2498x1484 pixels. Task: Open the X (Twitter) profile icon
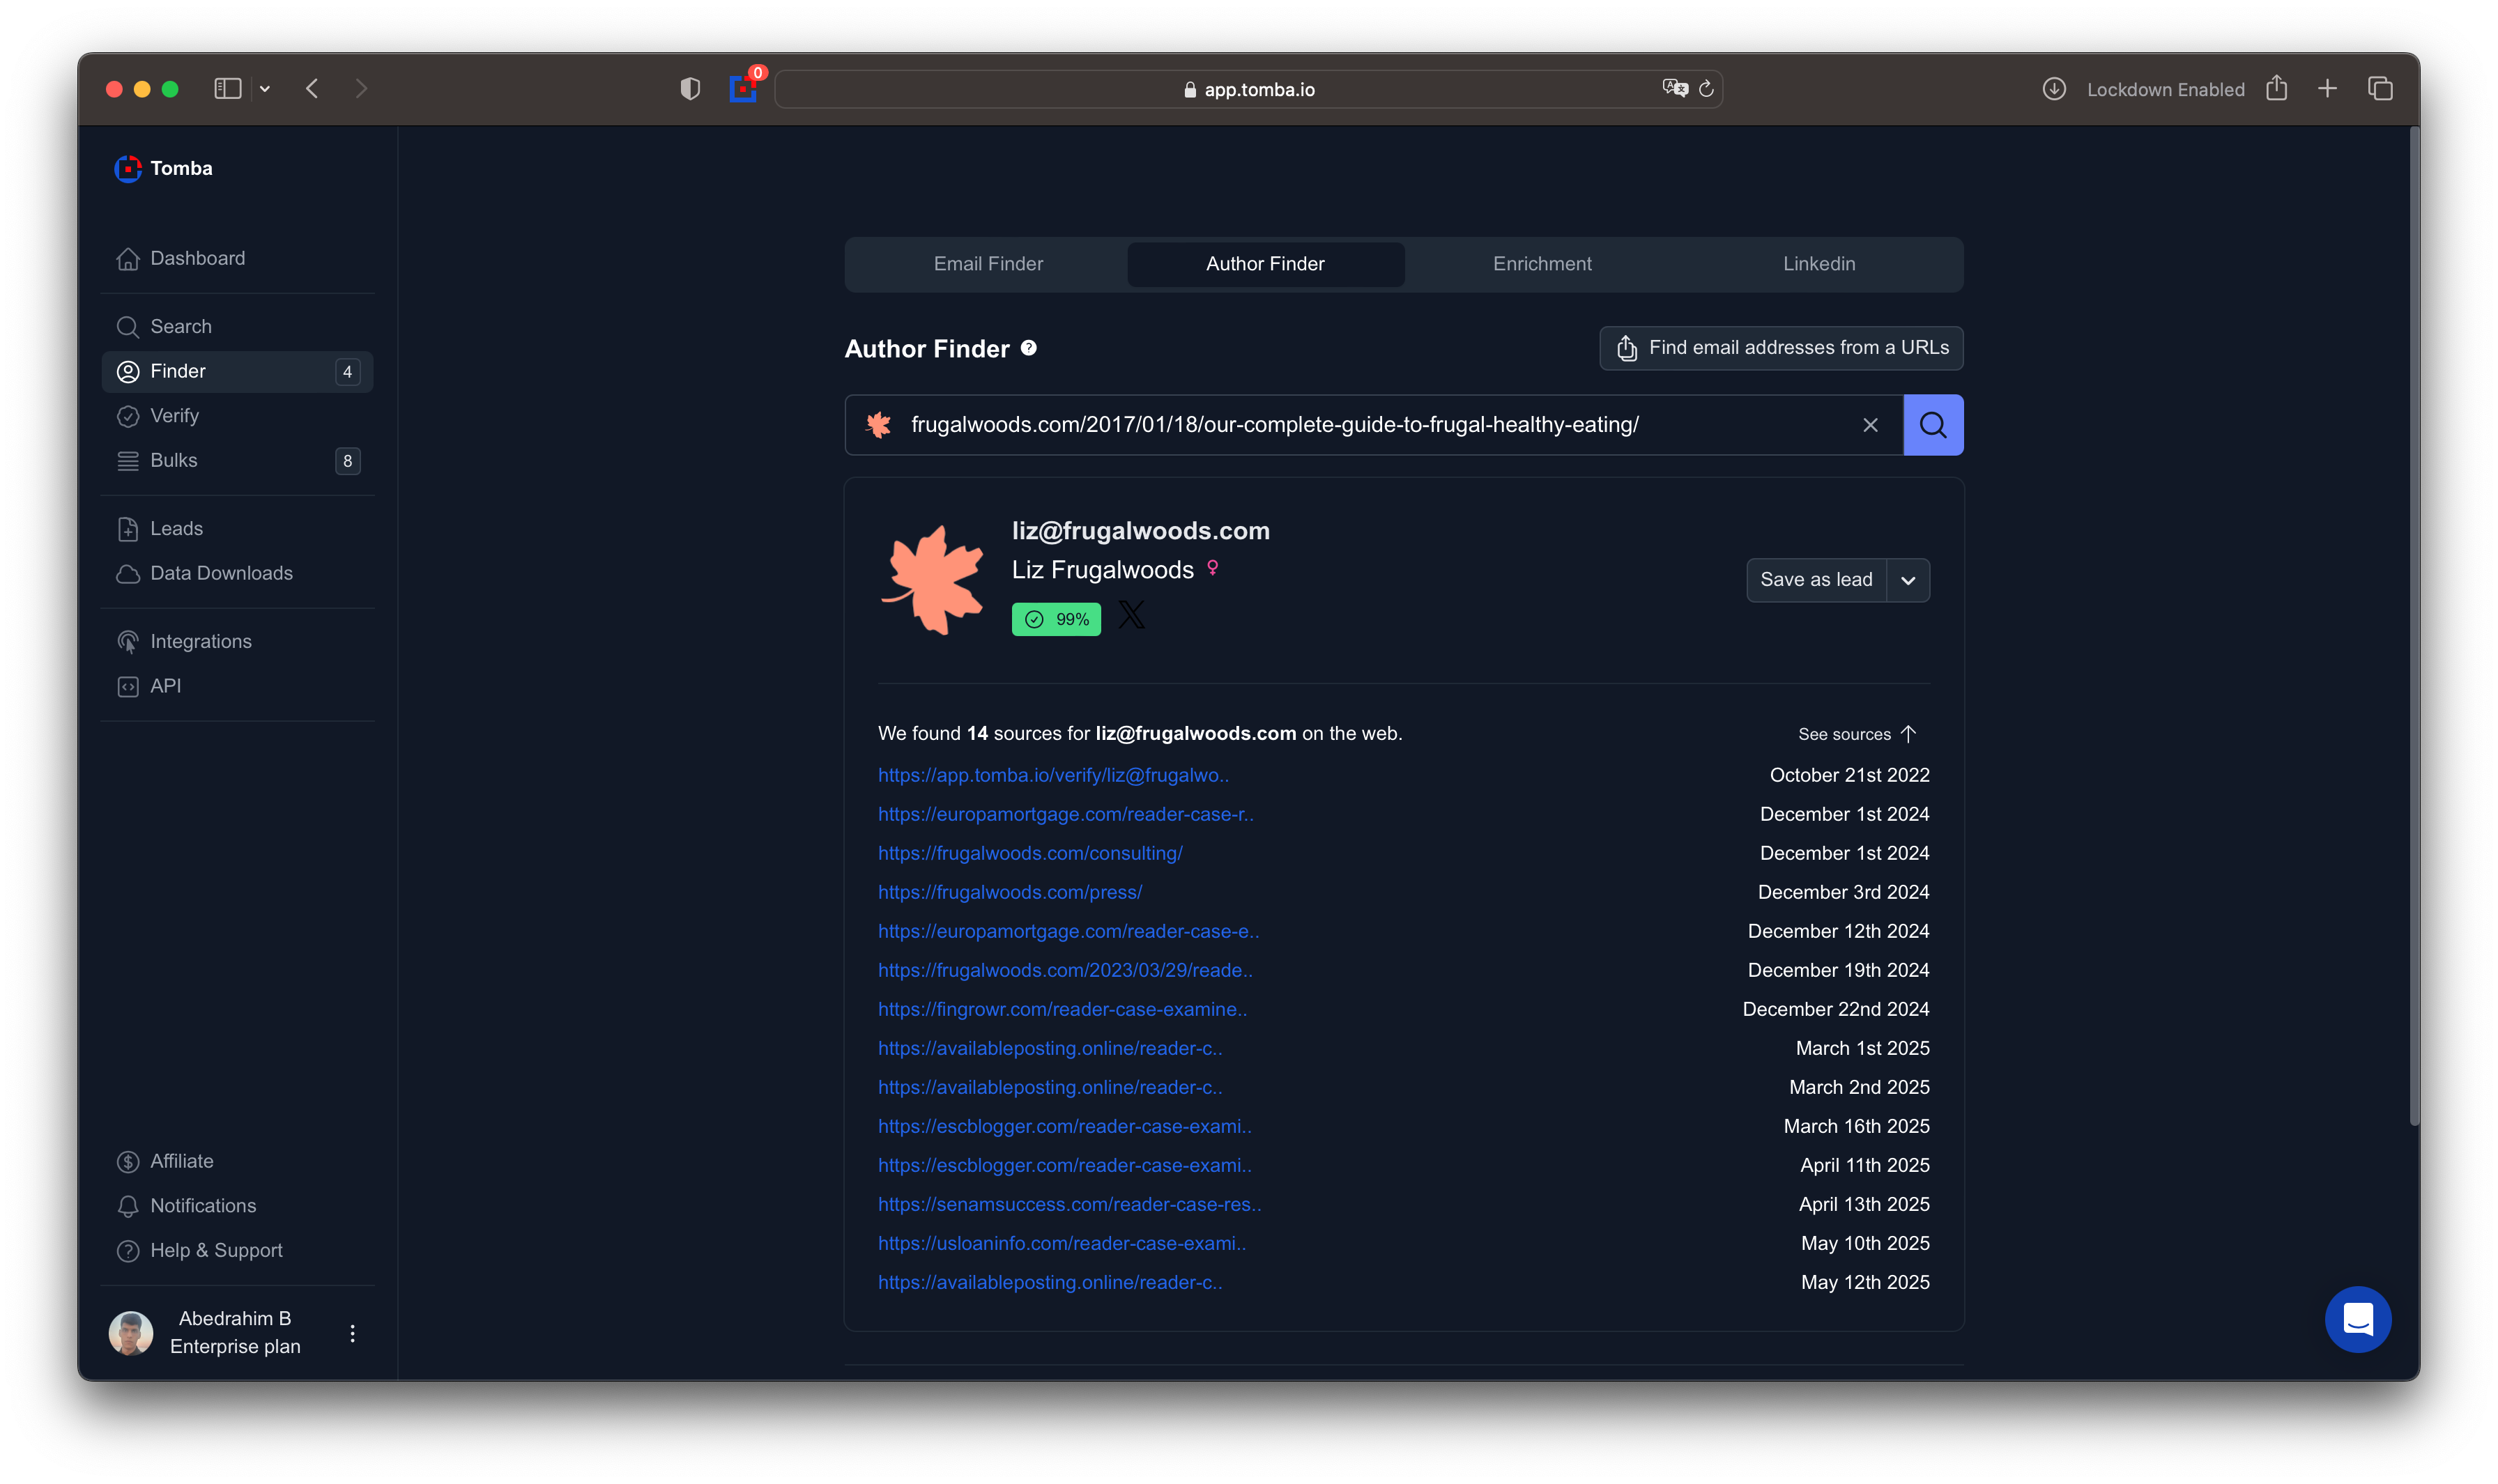tap(1131, 614)
